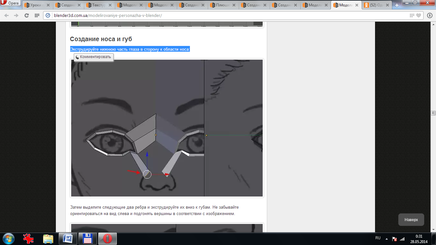
Task: Close the (52) Одноклассники tab
Action: 388,5
